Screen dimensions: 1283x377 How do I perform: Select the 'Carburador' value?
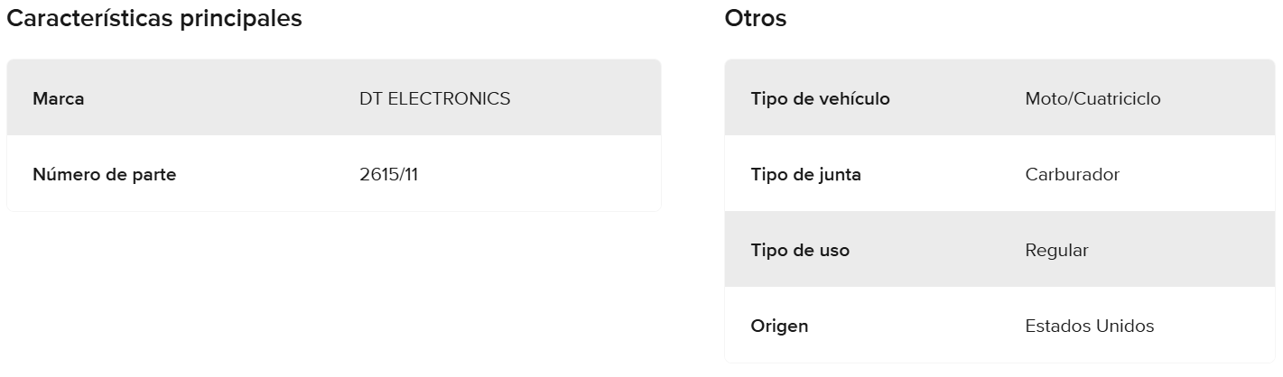(1072, 174)
